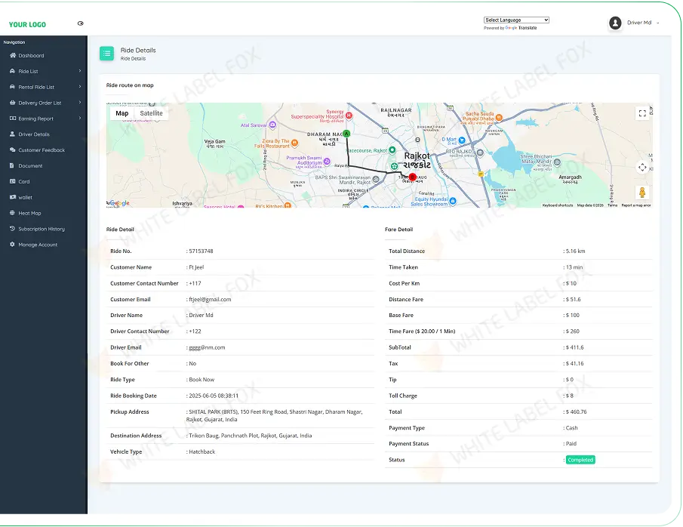This screenshot has width=683, height=527.
Task: Open the Select Language dropdown
Action: coord(516,20)
